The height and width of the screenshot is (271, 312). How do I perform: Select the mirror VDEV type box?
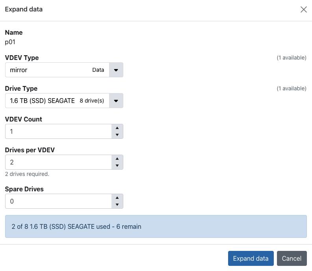tap(57, 70)
